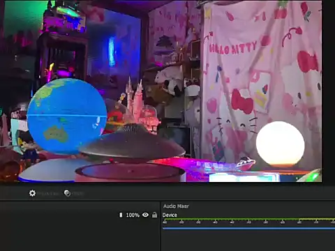This screenshot has height=251, width=335.
Task: Click the battery status icon beside 100%
Action: [x=121, y=215]
